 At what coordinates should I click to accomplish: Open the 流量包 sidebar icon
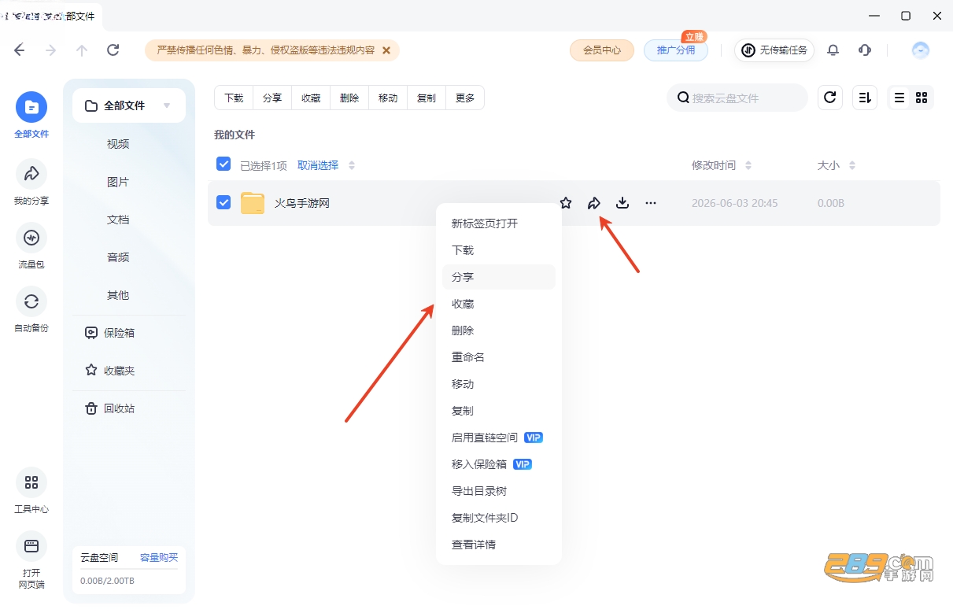31,246
